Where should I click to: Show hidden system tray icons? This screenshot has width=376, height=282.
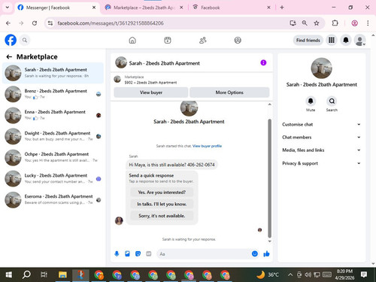(290, 274)
